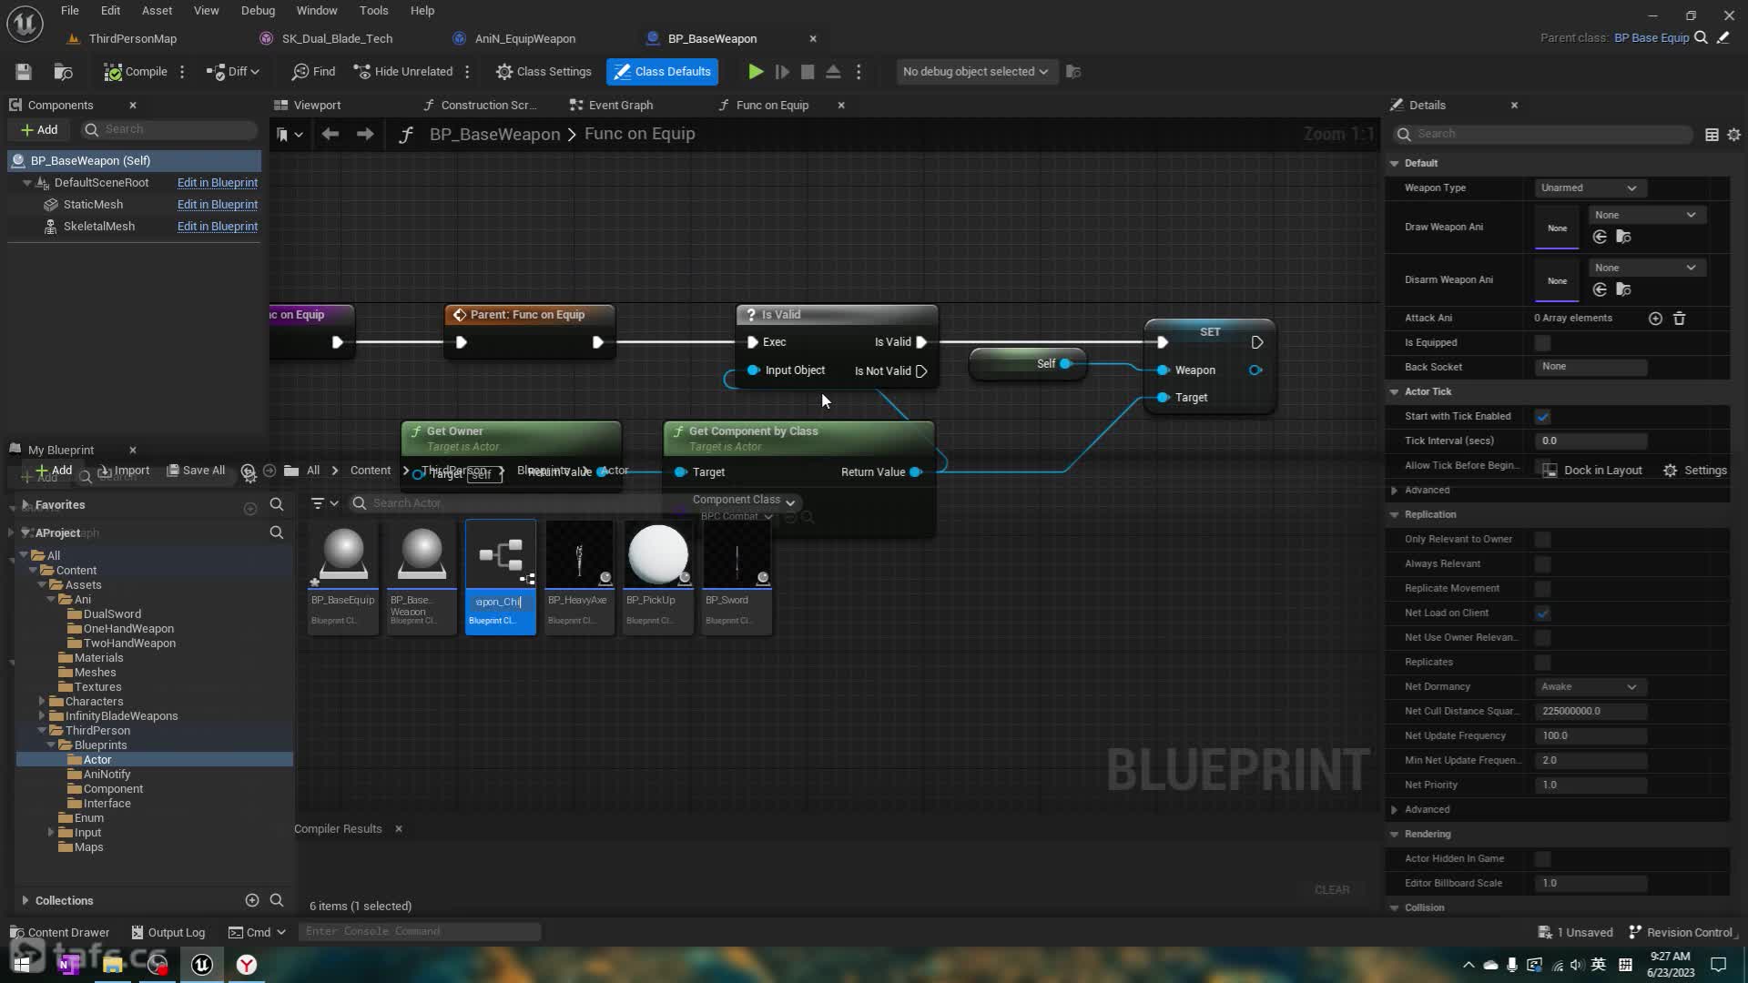Enable the Is Equipped checkbox

[x=1542, y=343]
